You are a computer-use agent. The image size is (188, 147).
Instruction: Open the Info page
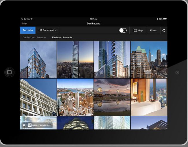click(24, 24)
